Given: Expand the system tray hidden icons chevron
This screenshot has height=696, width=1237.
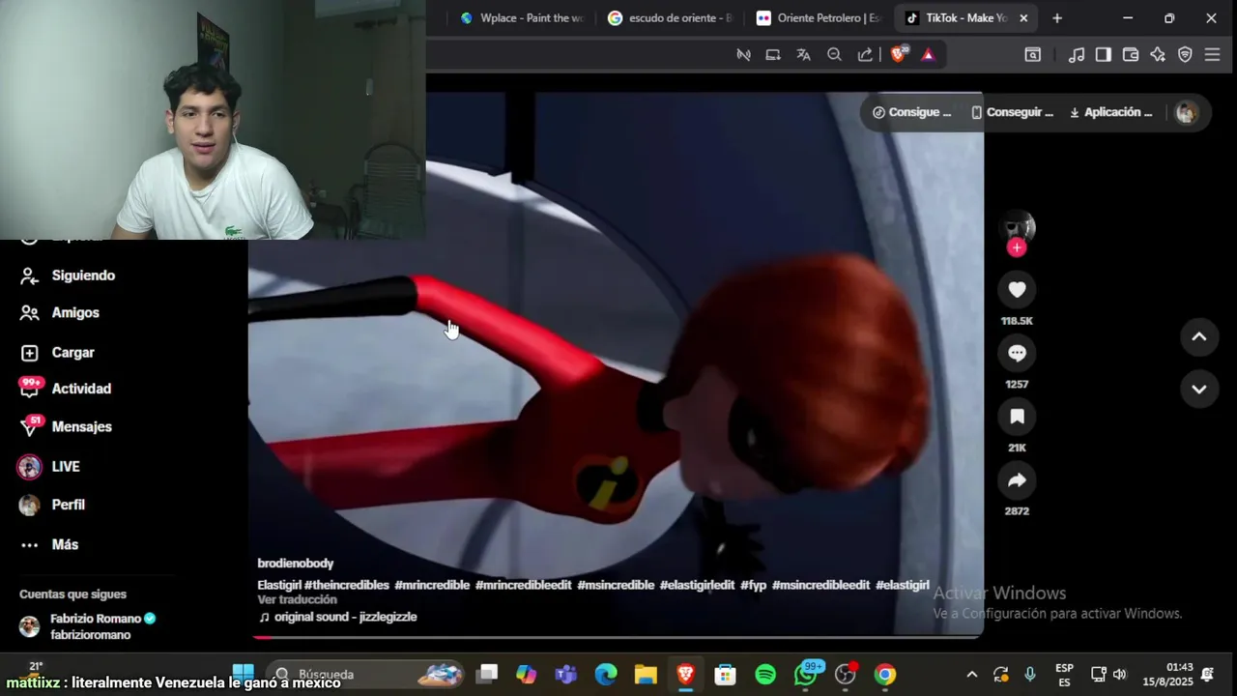Looking at the screenshot, I should click(972, 675).
